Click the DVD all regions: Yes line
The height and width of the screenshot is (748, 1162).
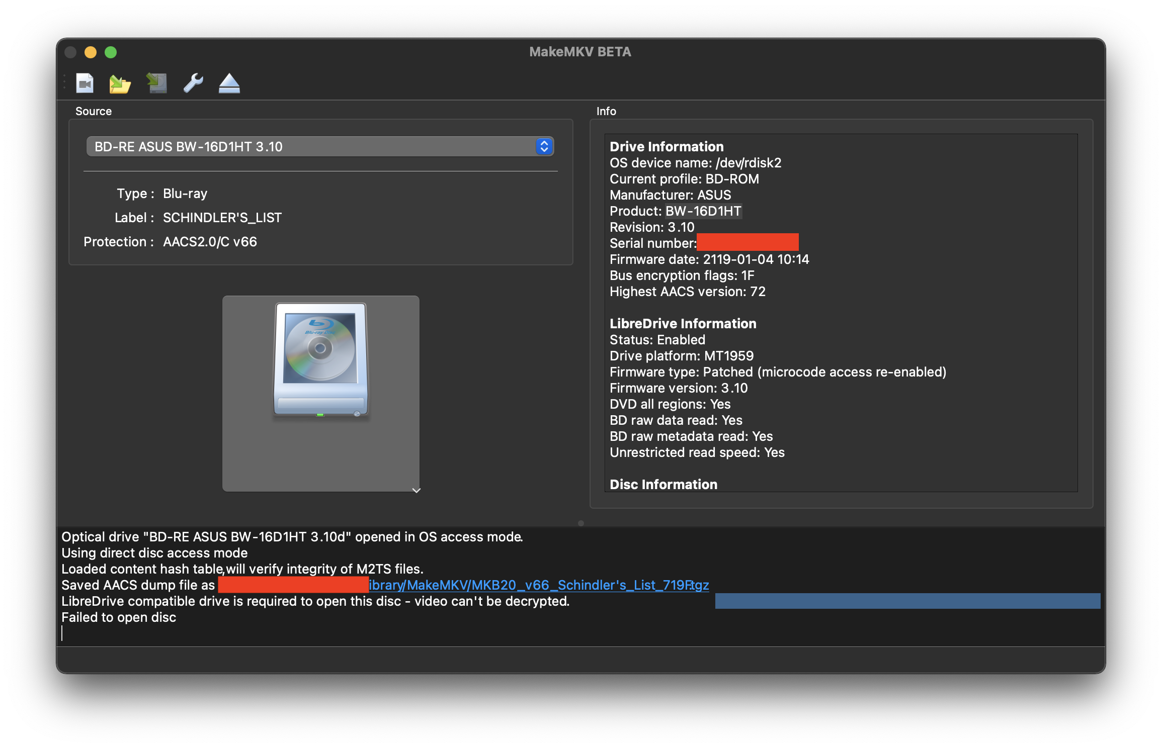670,404
